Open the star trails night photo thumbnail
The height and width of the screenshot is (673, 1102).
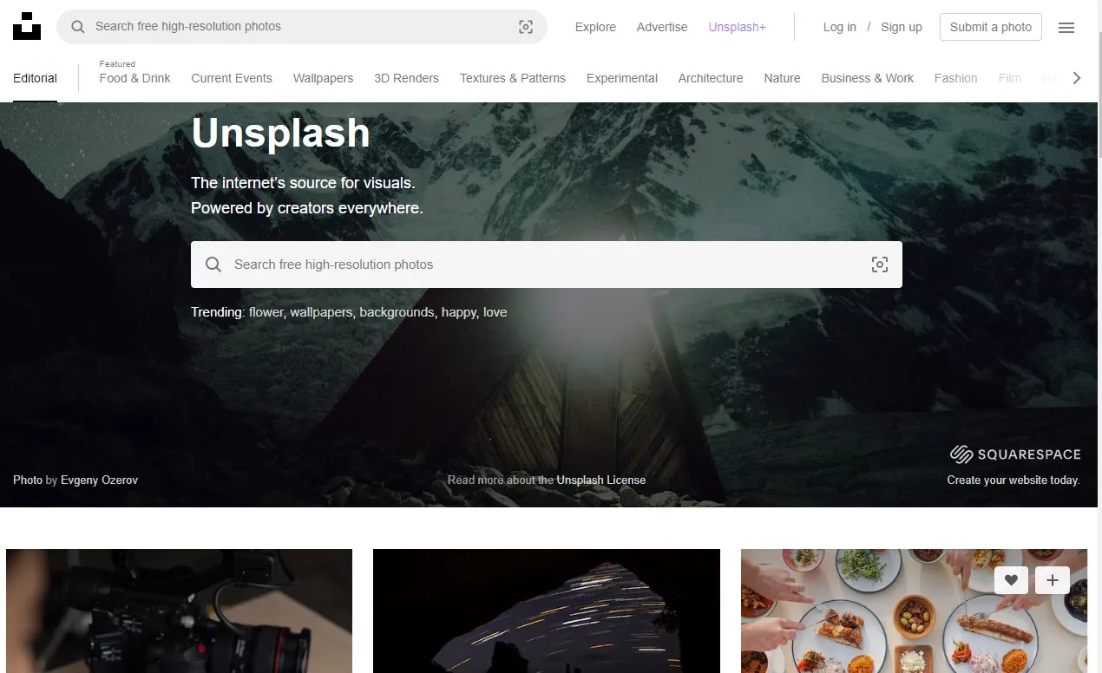[547, 611]
